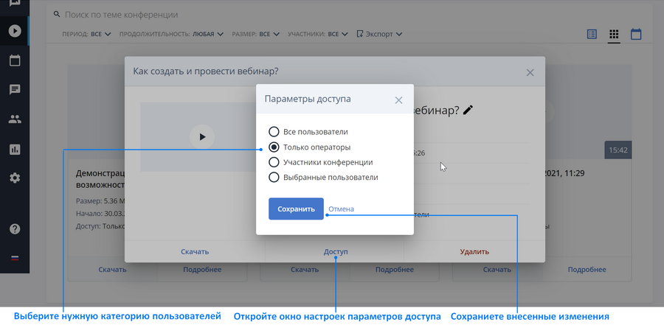The image size is (664, 325).
Task: Open users group icon in sidebar
Action: tap(15, 119)
